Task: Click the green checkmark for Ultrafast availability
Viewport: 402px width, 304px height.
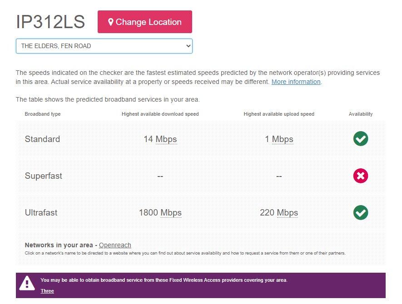Action: pyautogui.click(x=361, y=212)
